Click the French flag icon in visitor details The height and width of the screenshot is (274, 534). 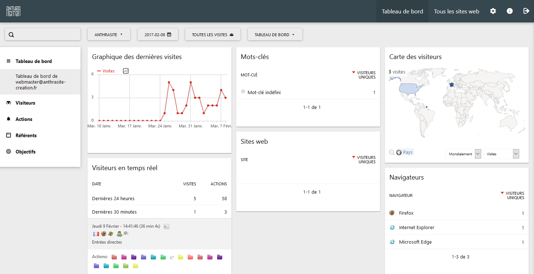point(96,234)
